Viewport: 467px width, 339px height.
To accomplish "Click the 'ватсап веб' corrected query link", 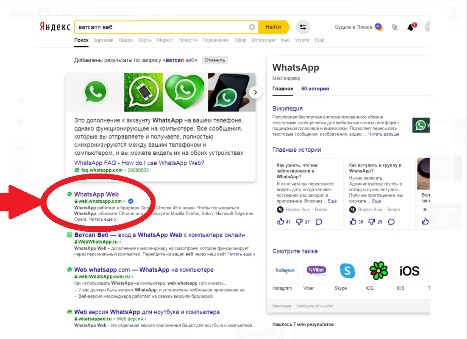I will pyautogui.click(x=181, y=61).
